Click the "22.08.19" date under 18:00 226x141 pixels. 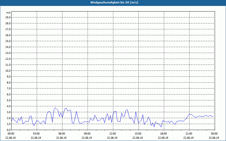tap(163, 138)
